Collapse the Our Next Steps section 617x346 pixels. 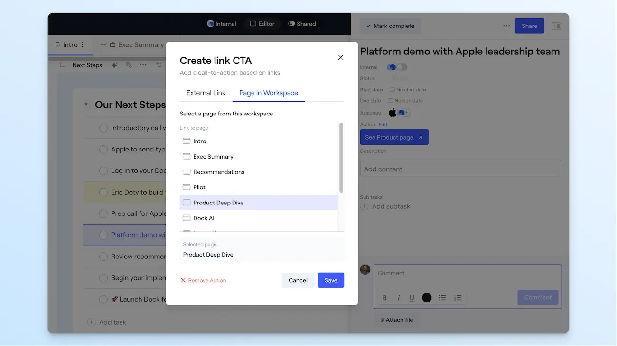pos(86,105)
